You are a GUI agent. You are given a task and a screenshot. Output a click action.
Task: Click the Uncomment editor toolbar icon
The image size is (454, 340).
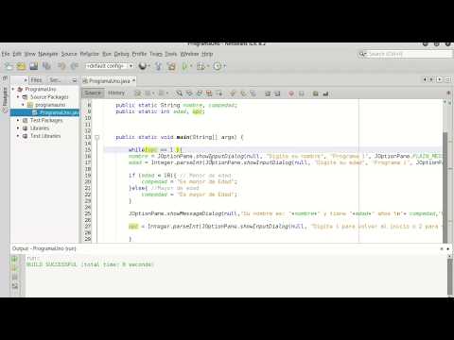[x=325, y=93]
